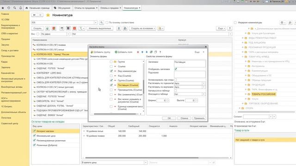Move form element up with blue arrow
Image resolution: width=296 pixels, height=166 pixels.
(x=142, y=52)
